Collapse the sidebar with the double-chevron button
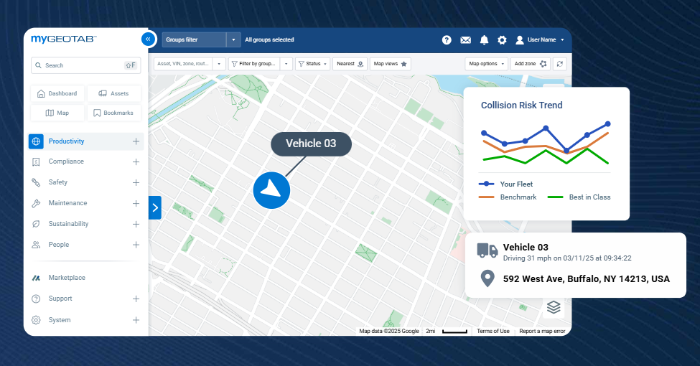The height and width of the screenshot is (366, 700). 148,39
